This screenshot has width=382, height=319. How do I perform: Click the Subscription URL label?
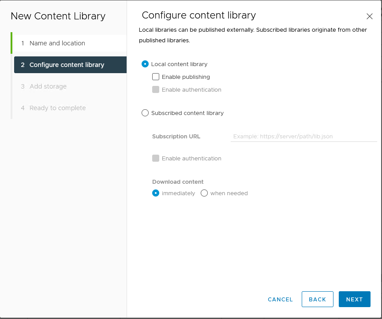[x=176, y=137]
